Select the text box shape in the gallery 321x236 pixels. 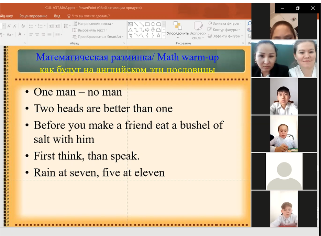coord(130,24)
